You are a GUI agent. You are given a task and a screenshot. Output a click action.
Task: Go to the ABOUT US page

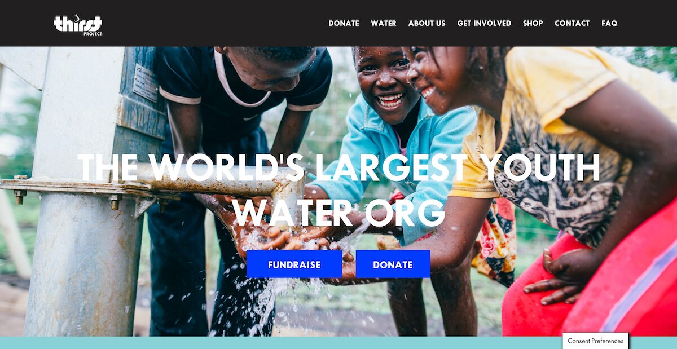(427, 23)
